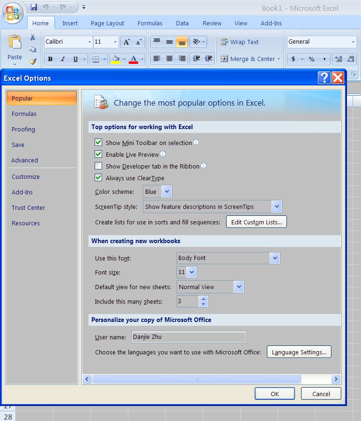The image size is (361, 421).
Task: Click Increase Decimal icon
Action: coord(339,59)
